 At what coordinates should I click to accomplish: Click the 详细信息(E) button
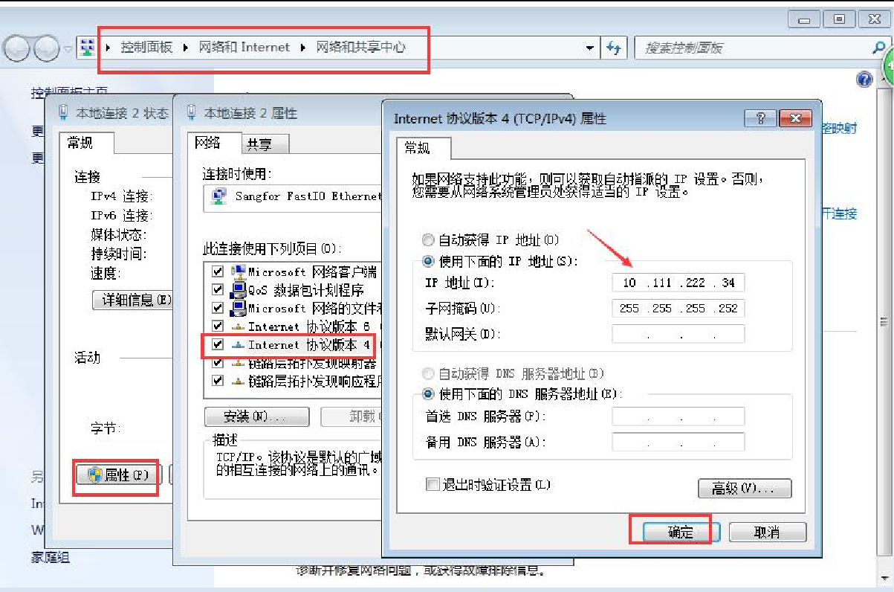point(133,300)
